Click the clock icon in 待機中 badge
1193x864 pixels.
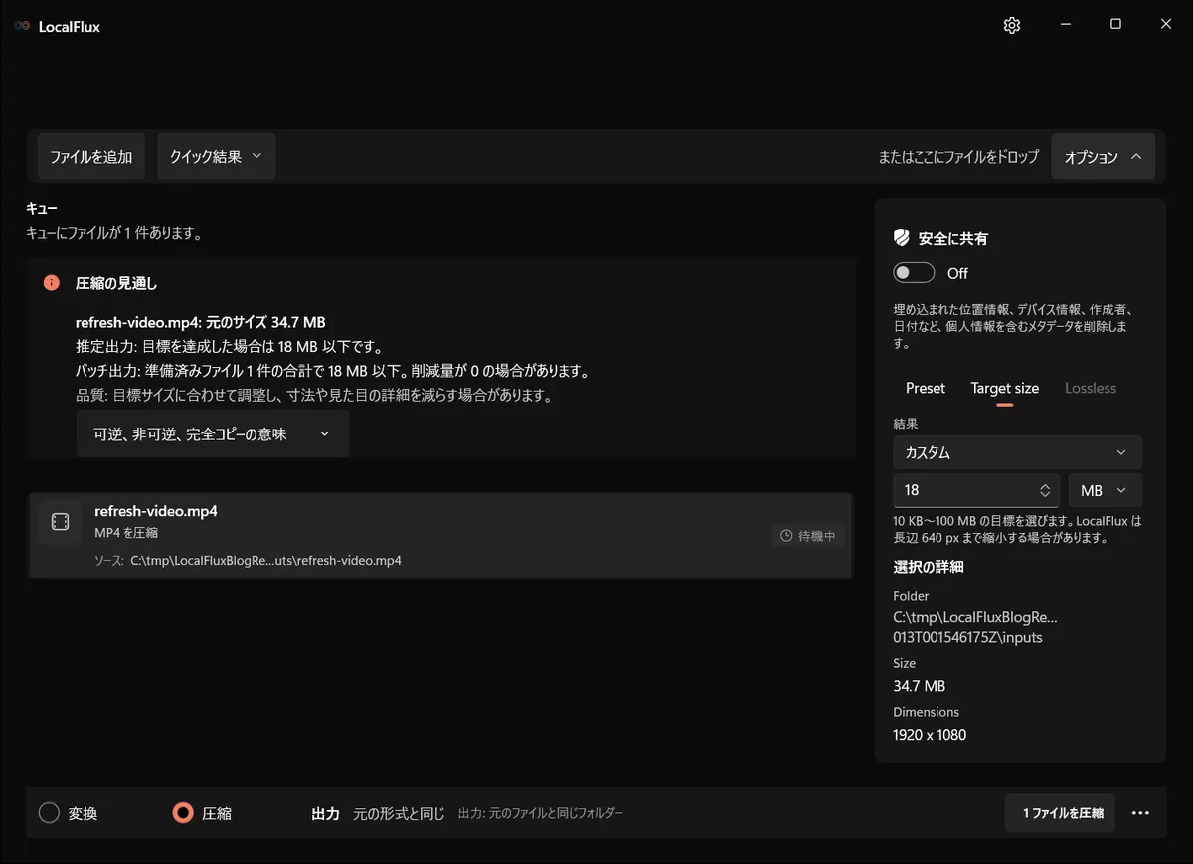786,536
